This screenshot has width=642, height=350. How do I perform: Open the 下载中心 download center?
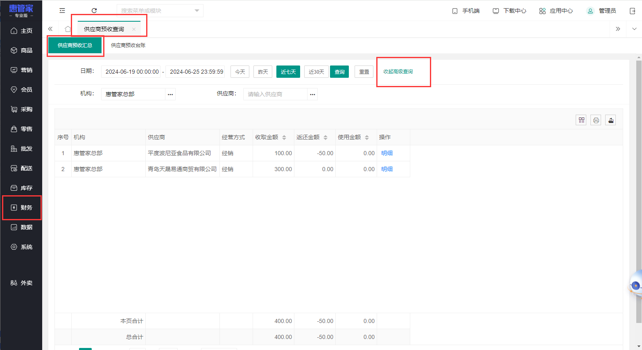509,11
